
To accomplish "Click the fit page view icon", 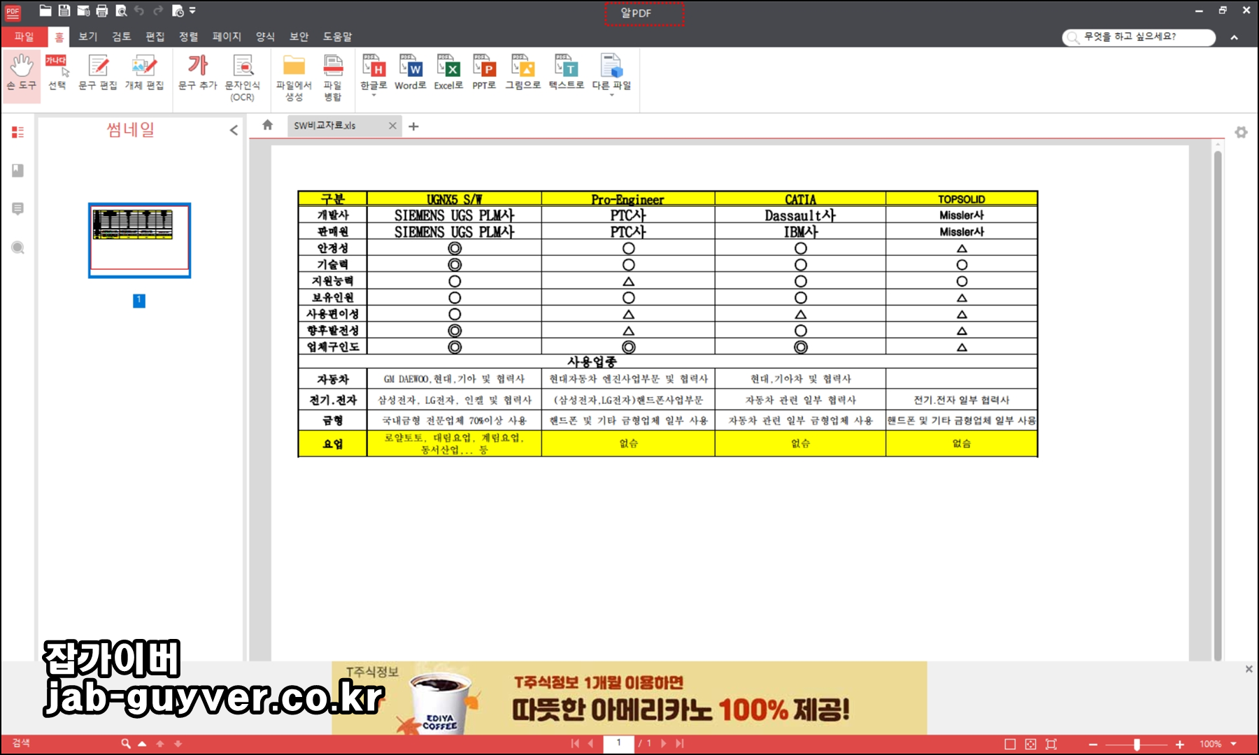I will click(x=1030, y=745).
